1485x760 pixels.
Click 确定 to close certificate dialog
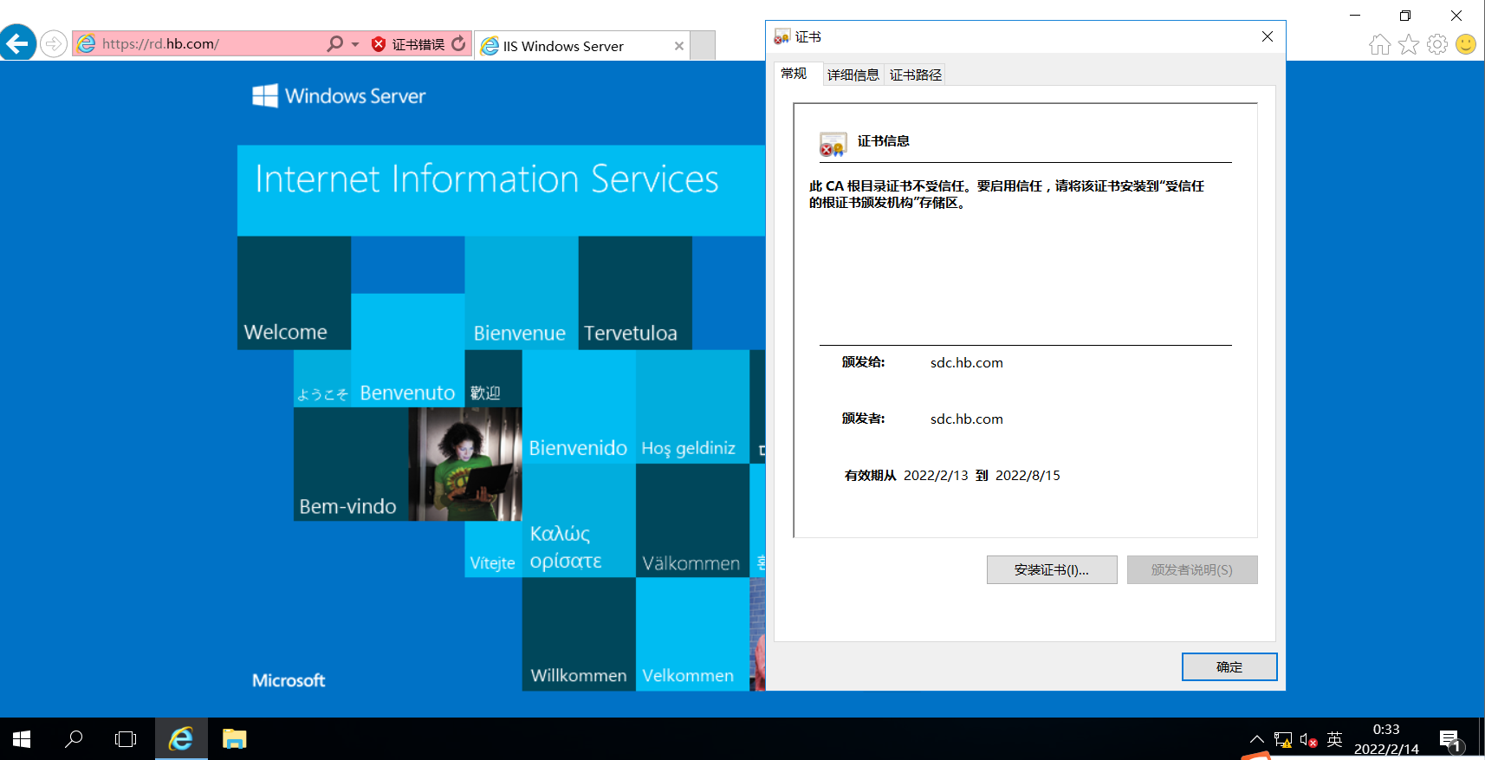1229,666
